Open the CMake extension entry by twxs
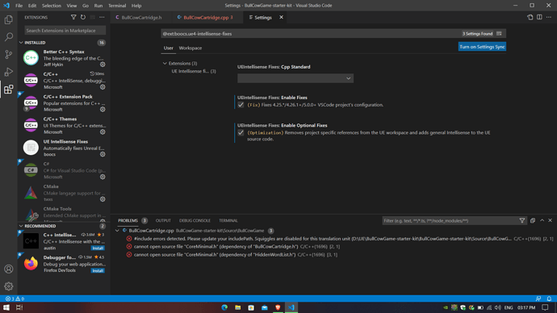 coord(63,193)
